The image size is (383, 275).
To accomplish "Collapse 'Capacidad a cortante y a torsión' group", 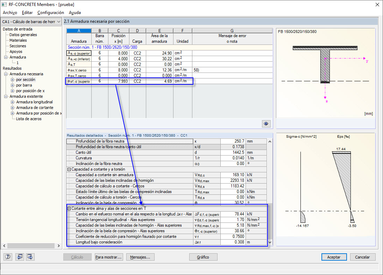I will coord(69,169).
